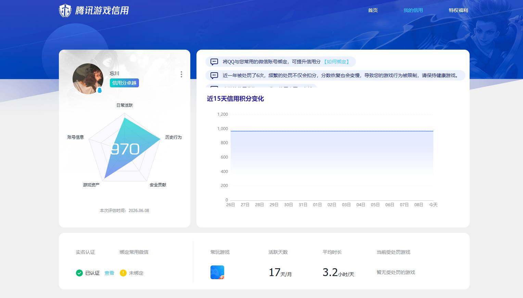Click the 安全贡献 radar label

[x=158, y=185]
